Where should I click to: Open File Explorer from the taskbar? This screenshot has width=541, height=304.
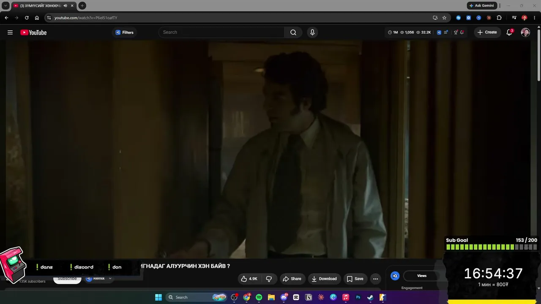pos(271,297)
